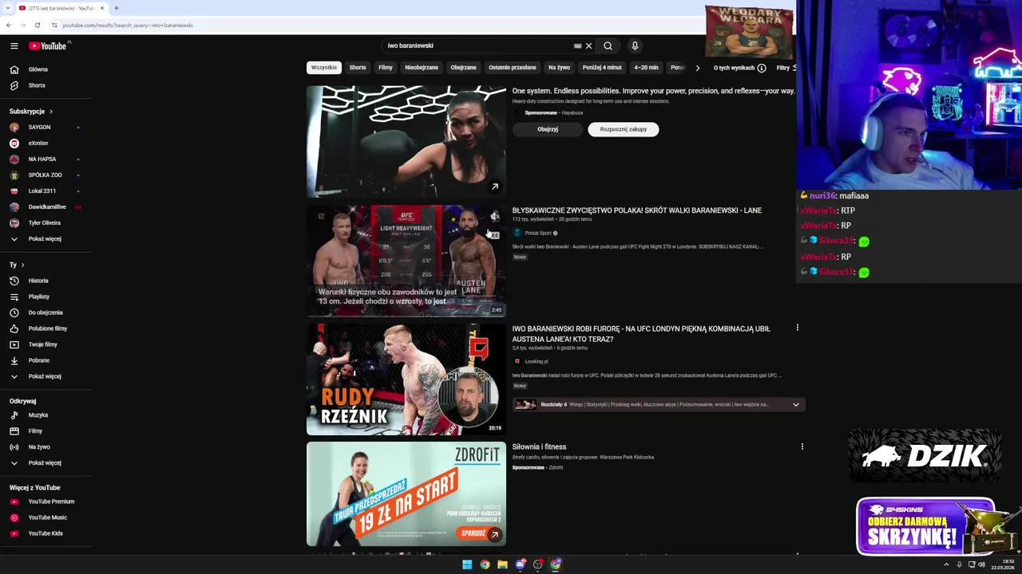This screenshot has width=1022, height=574.
Task: Start voice search with the microphone icon
Action: [635, 45]
